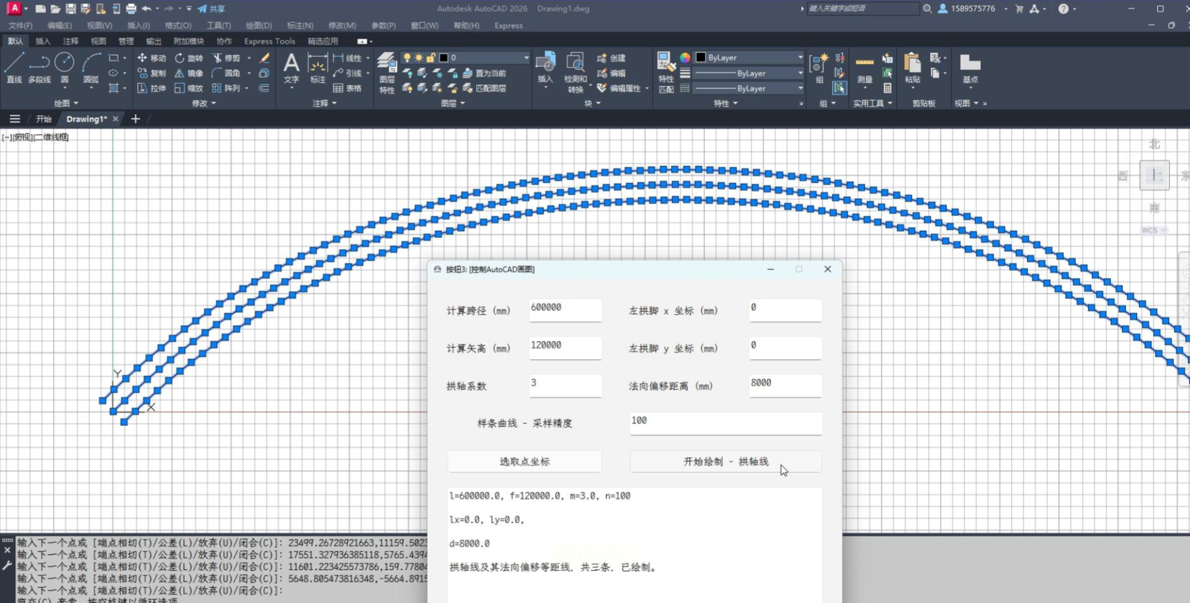Activate the 移动 (Move) tool

(152, 58)
